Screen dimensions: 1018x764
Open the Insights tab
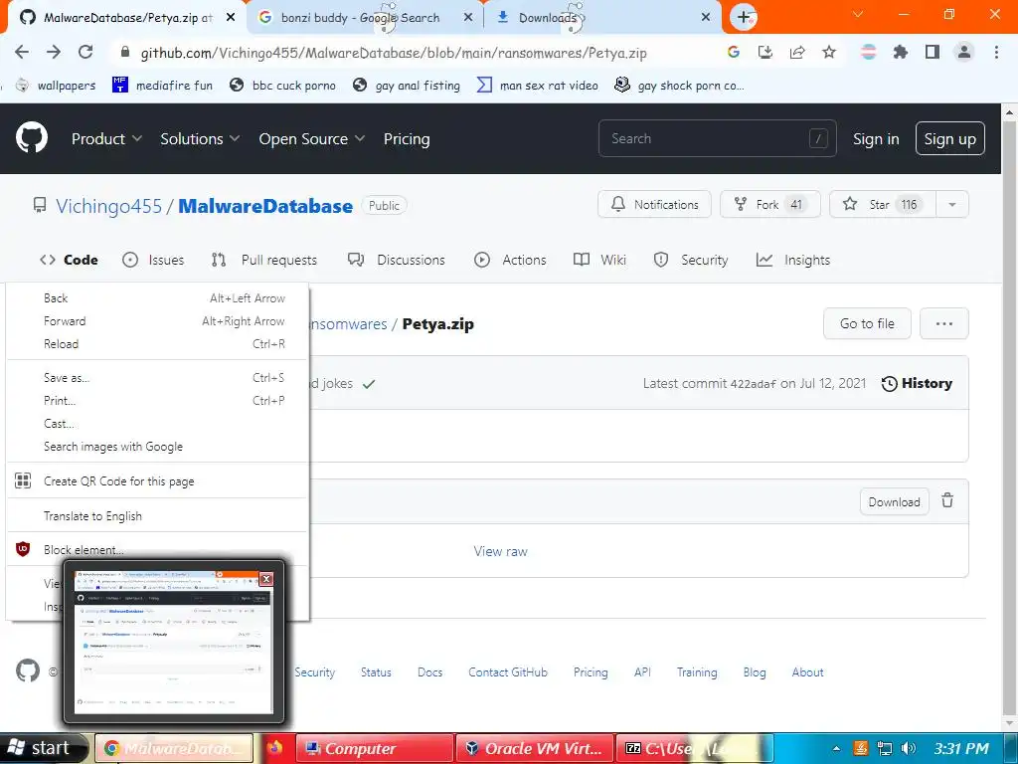792,260
